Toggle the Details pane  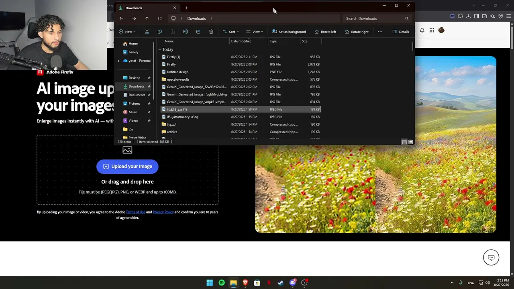tap(401, 32)
